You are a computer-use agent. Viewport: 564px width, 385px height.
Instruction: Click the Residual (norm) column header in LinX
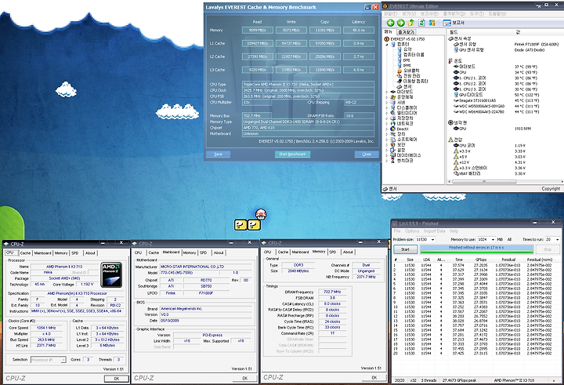click(539, 260)
